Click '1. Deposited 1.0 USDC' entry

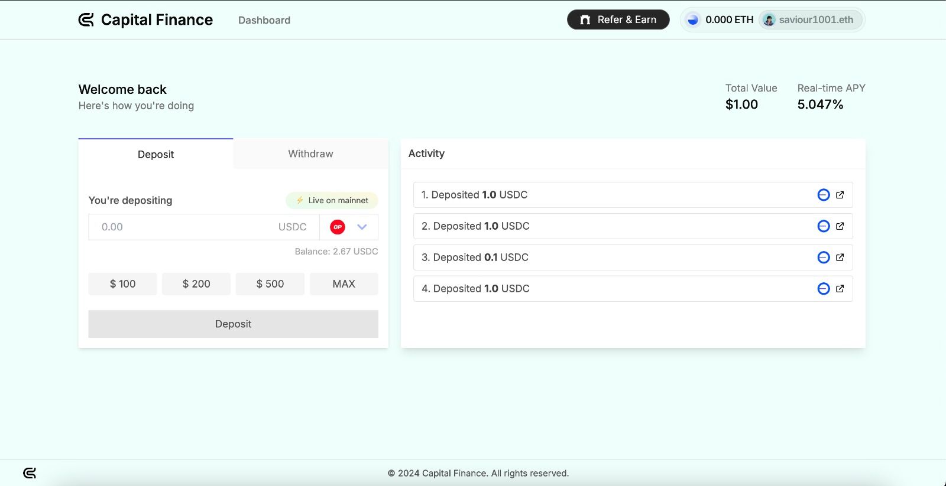pos(633,195)
